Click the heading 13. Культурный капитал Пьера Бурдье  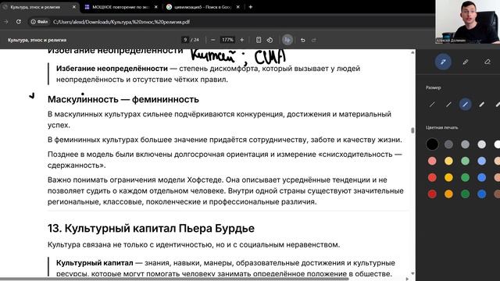tap(151, 229)
